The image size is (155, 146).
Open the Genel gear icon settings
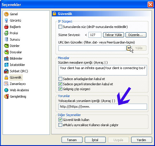click(6, 14)
